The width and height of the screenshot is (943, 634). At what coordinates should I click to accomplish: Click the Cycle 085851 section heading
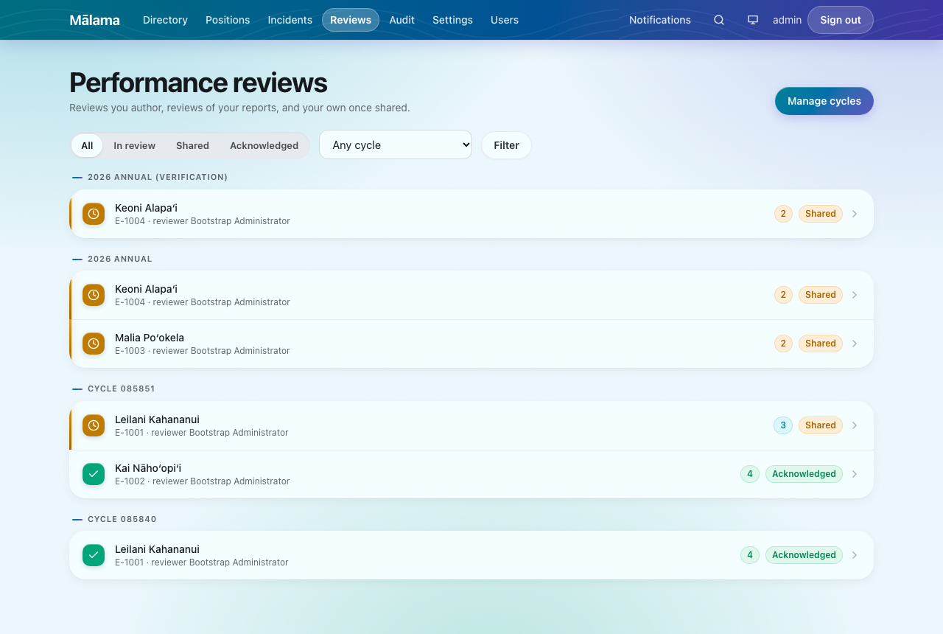click(x=122, y=389)
